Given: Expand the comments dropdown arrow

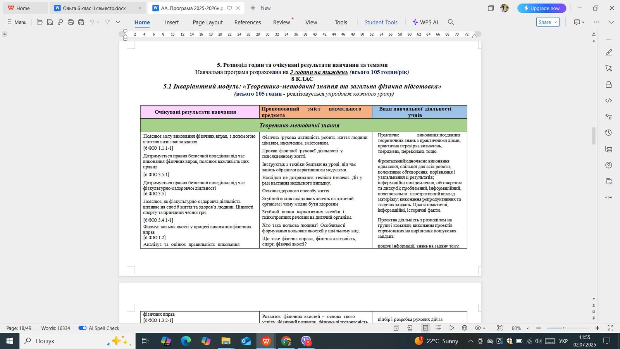Looking at the screenshot, I should (583, 22).
